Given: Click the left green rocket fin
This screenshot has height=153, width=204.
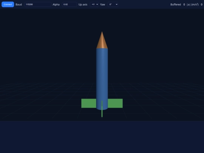Looking at the screenshot, I should 89,103.
